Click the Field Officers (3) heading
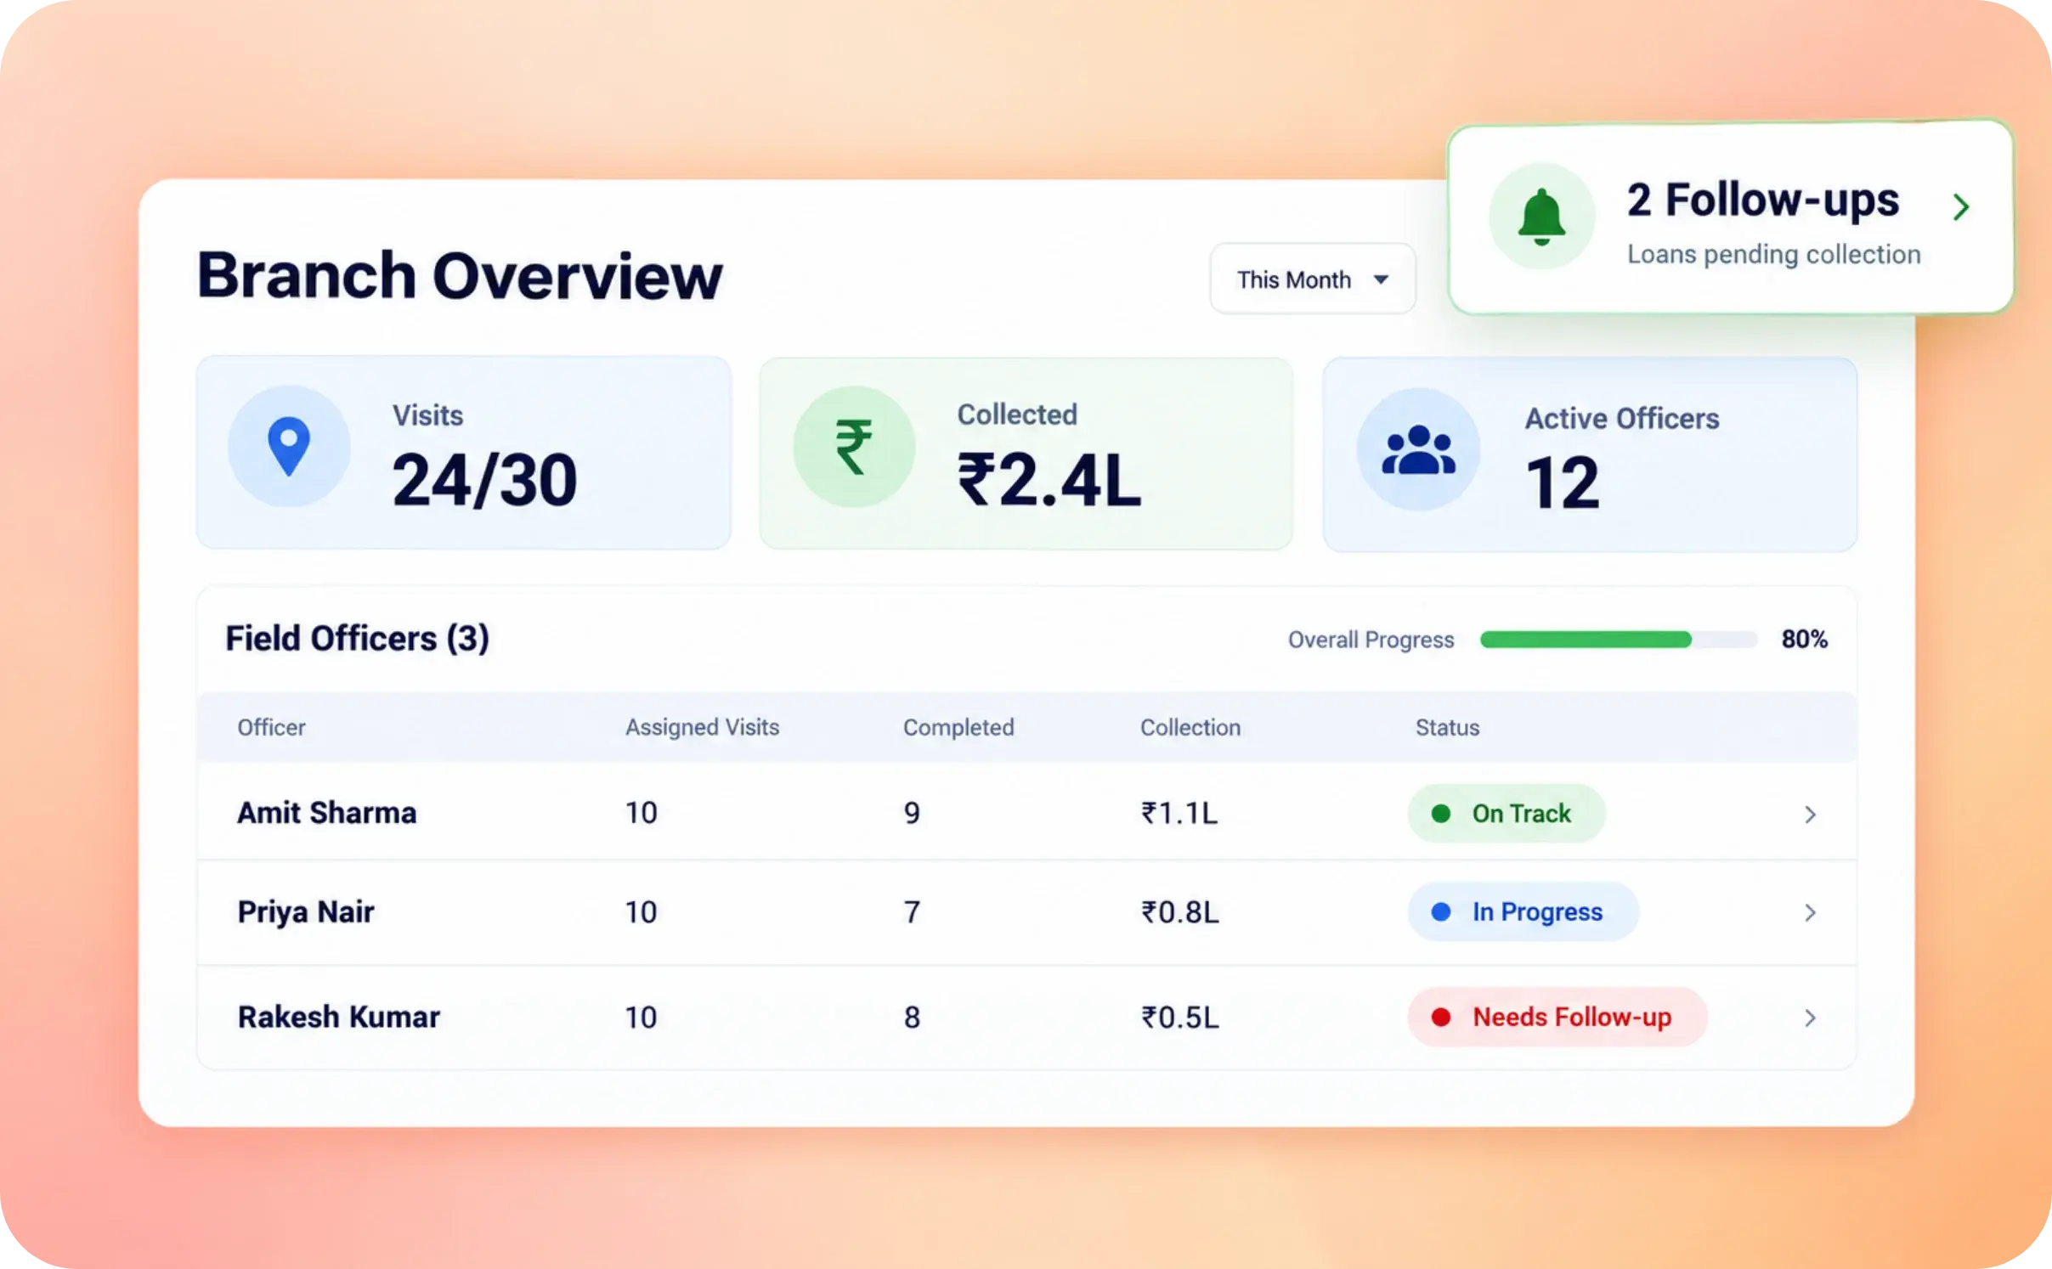2052x1269 pixels. [x=357, y=639]
